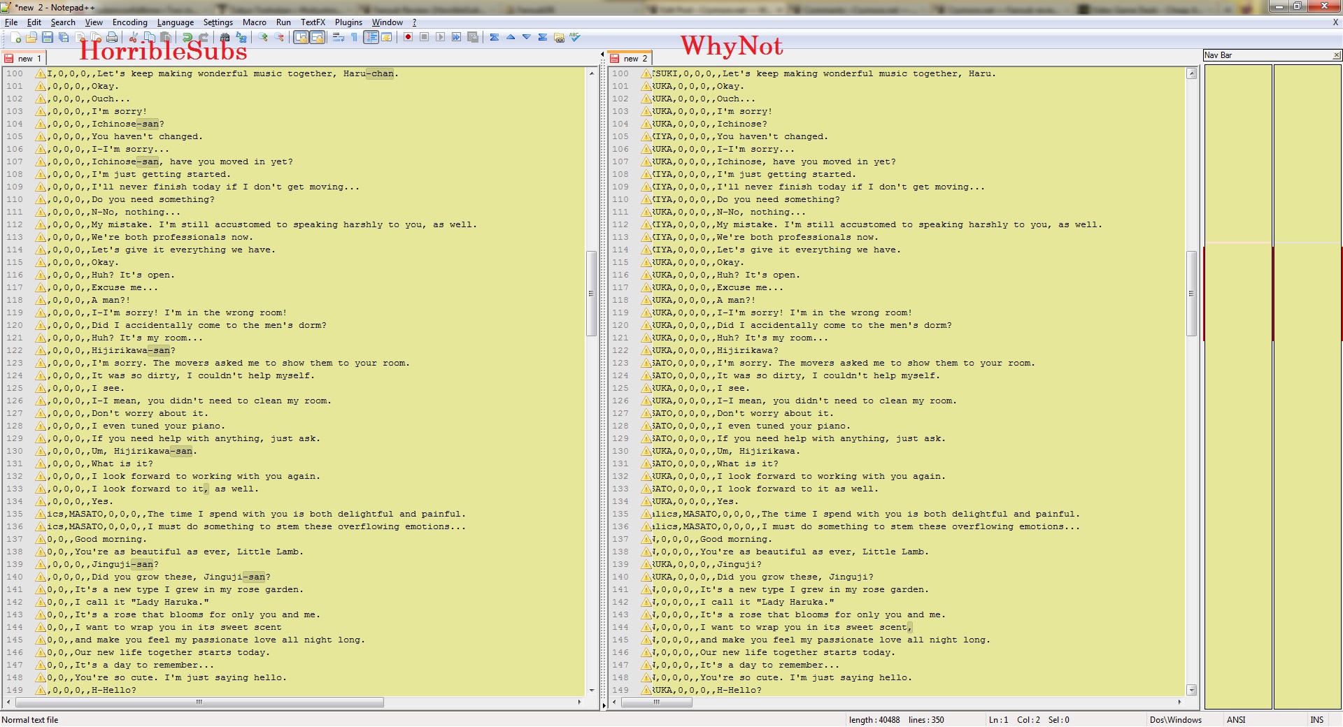Toggle show all characters pilcrow icon
Image resolution: width=1343 pixels, height=727 pixels.
pos(354,37)
